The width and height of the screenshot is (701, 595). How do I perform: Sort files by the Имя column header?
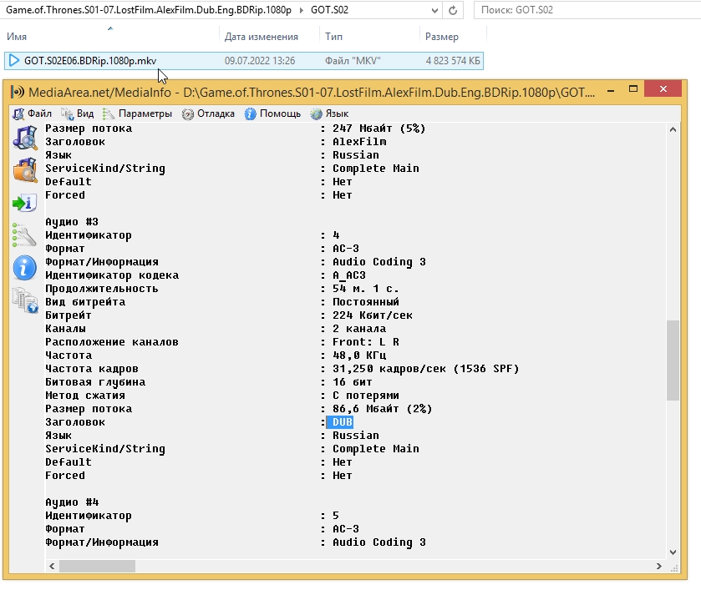coord(17,37)
